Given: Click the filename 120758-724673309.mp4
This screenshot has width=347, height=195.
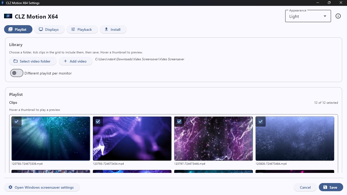Looking at the screenshot, I should pos(27,164).
